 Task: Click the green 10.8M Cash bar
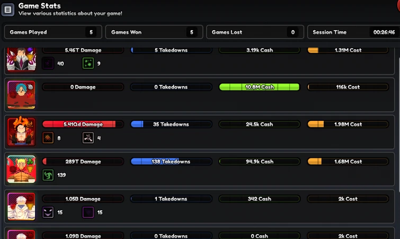260,87
